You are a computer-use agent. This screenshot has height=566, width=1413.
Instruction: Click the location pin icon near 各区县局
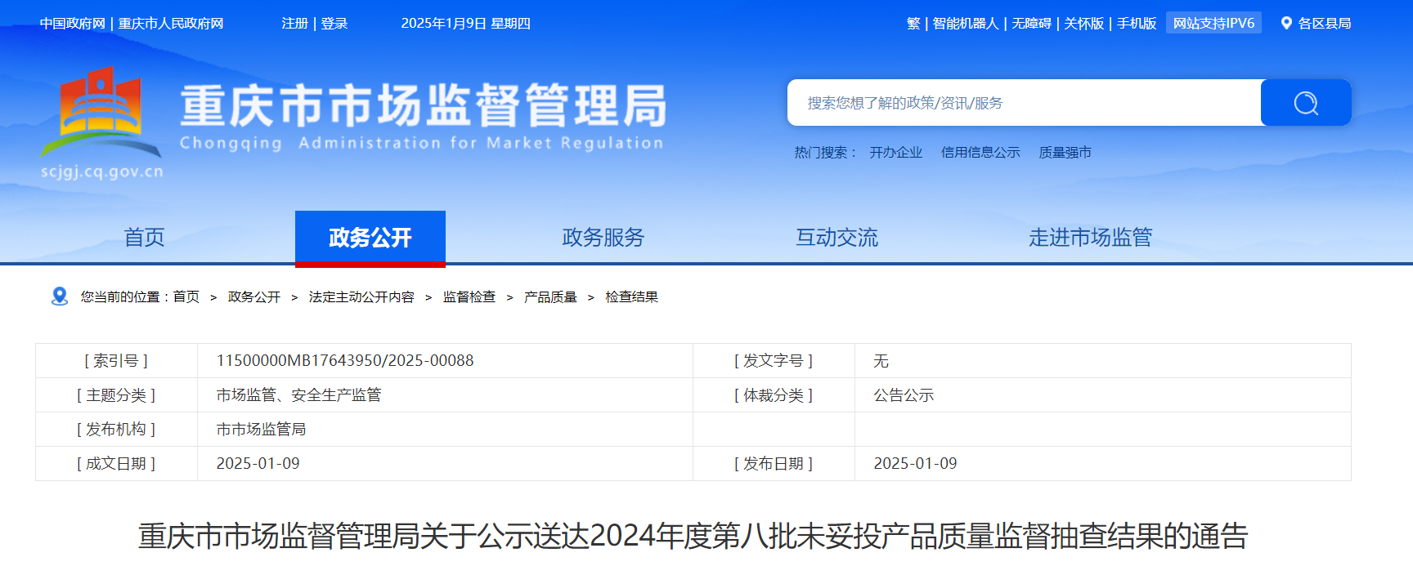coord(1286,24)
